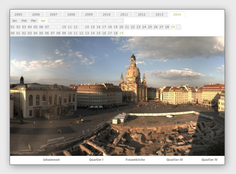Select the 2013 year tab

159,14
